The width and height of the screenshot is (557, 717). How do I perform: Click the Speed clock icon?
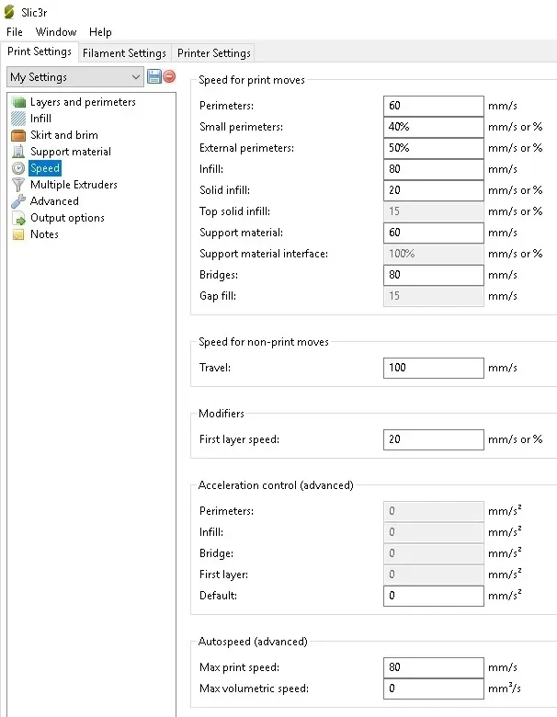[18, 168]
